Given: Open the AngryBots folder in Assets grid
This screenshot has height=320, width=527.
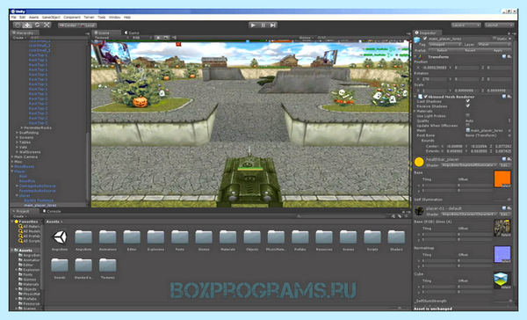Looking at the screenshot, I should click(83, 240).
